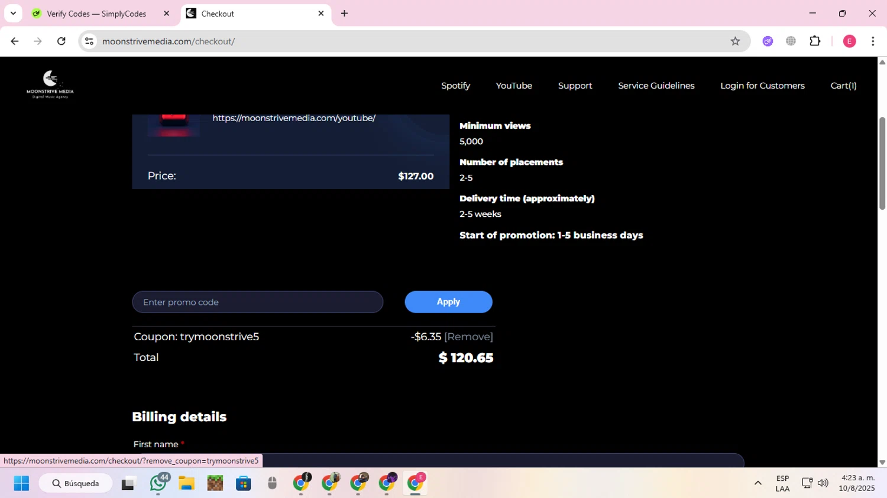View site information icon in address bar

pyautogui.click(x=89, y=41)
